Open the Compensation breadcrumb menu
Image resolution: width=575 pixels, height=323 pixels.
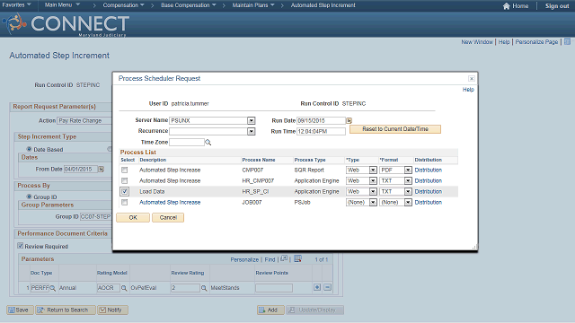(123, 5)
